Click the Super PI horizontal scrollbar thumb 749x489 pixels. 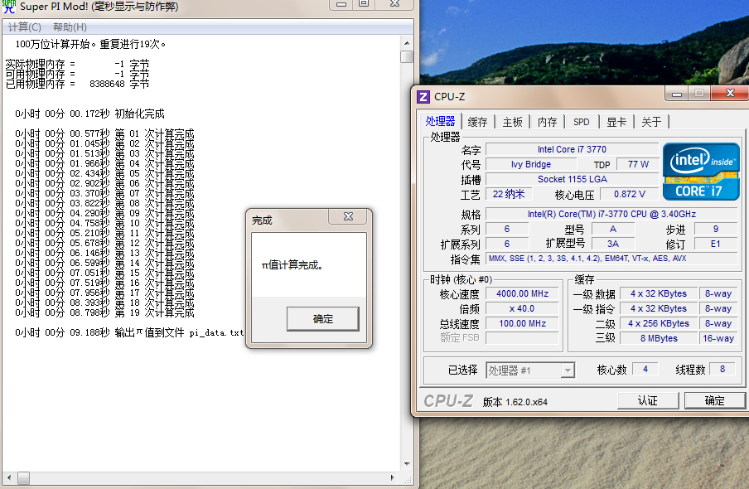coord(23,477)
